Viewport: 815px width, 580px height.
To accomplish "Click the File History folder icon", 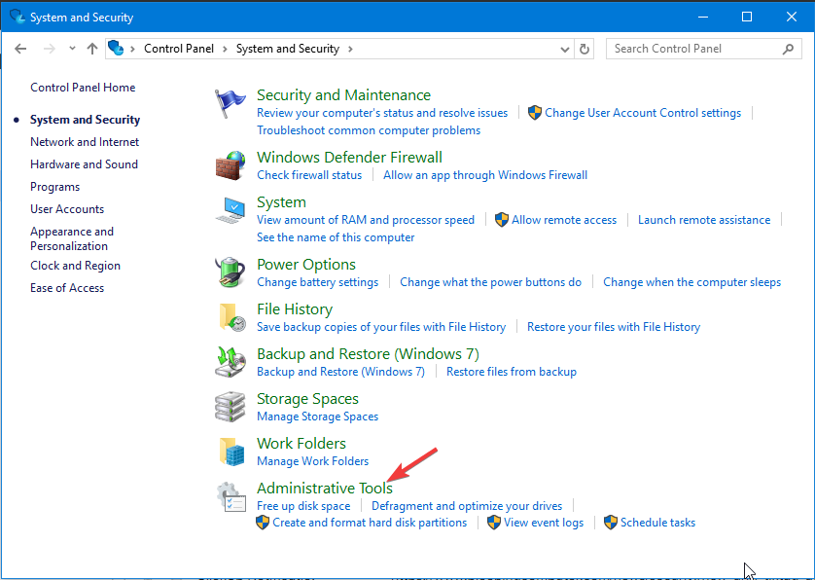I will pos(231,317).
